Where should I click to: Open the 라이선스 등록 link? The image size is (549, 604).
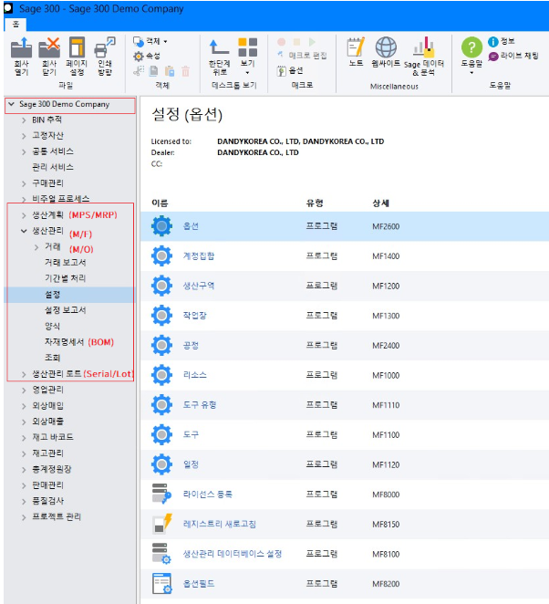pyautogui.click(x=208, y=494)
